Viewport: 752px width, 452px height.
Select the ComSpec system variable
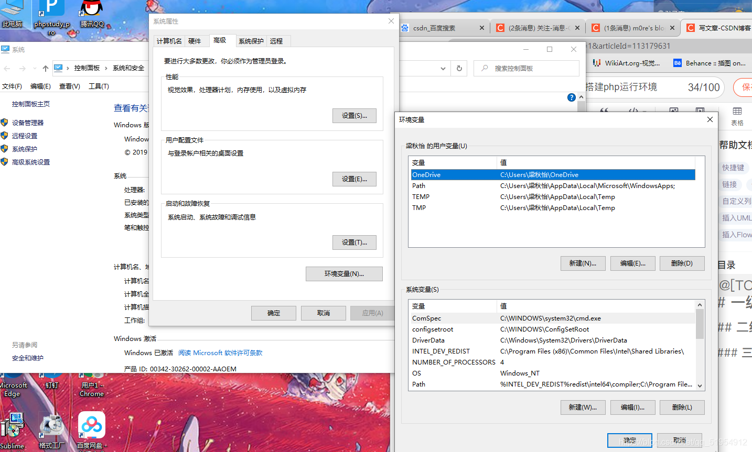(553, 318)
